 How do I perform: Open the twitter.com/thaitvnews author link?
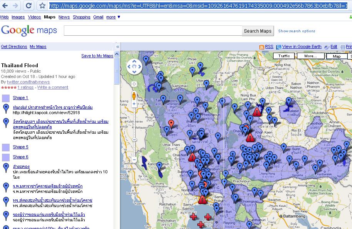pos(28,82)
